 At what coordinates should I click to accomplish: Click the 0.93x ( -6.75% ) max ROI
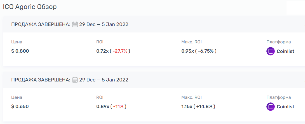(x=199, y=51)
